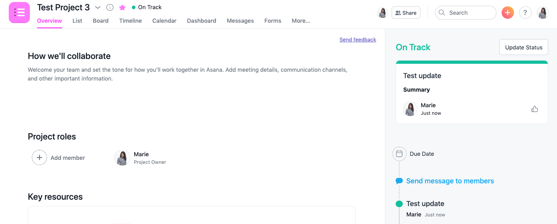557x224 pixels.
Task: Open the Send feedback link
Action: [357, 40]
